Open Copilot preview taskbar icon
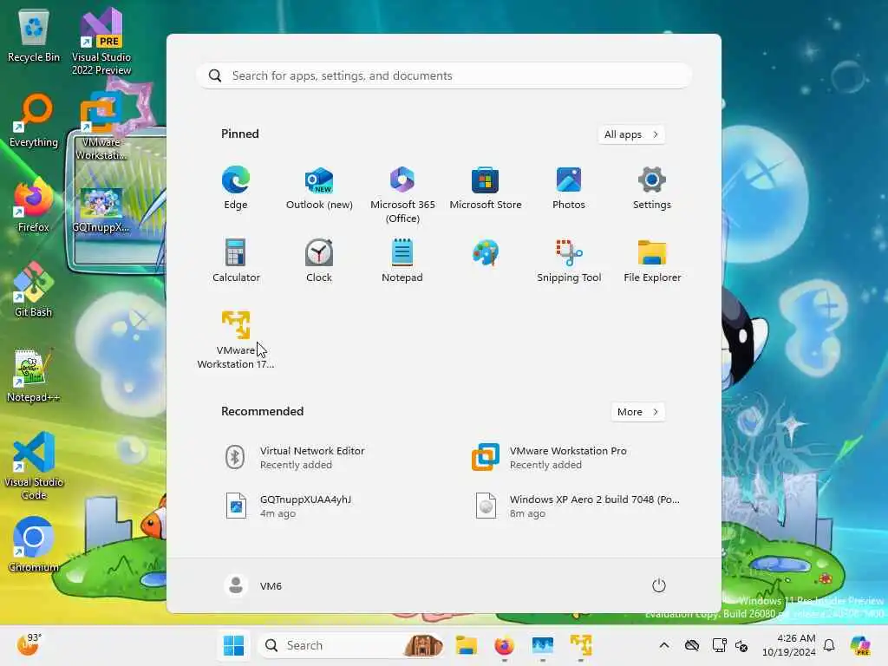888x666 pixels. pos(860,645)
